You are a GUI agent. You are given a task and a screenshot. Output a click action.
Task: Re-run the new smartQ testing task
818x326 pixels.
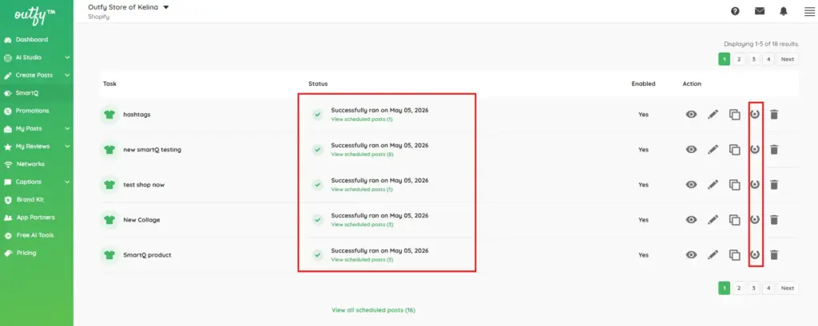[x=755, y=149]
